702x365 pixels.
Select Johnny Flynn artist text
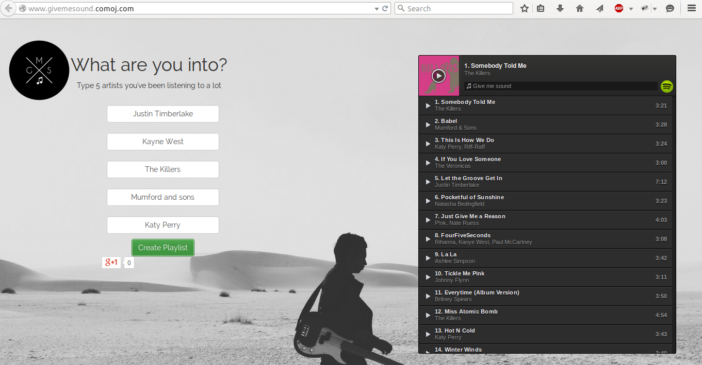452,280
